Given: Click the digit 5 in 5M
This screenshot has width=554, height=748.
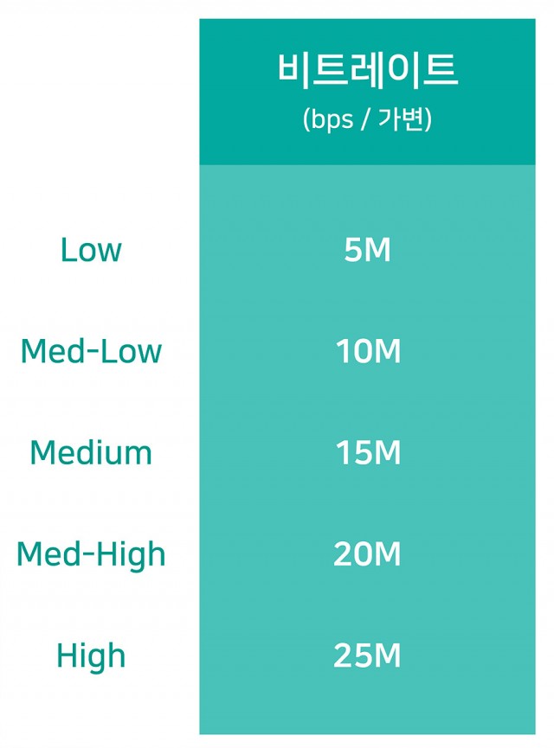Looking at the screenshot, I should pos(352,250).
